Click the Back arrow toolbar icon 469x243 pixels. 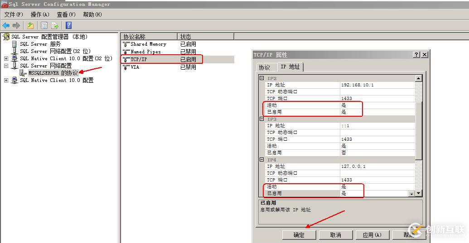(6, 25)
